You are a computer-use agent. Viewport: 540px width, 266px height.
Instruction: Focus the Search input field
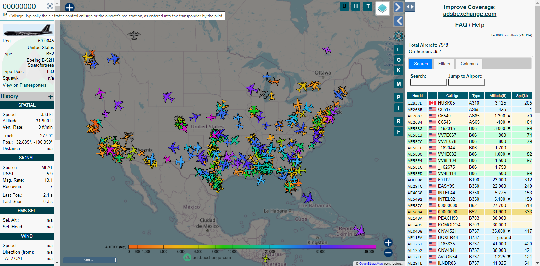pos(428,82)
